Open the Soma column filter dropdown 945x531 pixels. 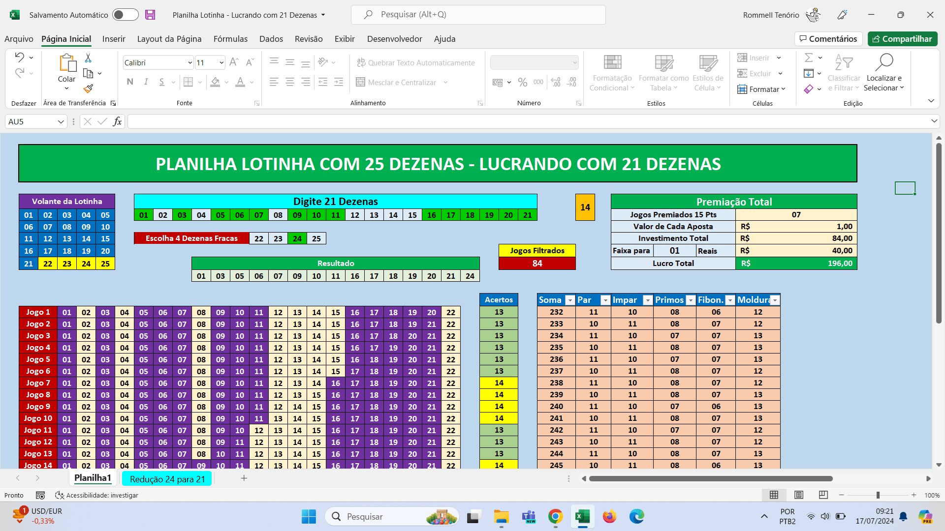point(570,300)
